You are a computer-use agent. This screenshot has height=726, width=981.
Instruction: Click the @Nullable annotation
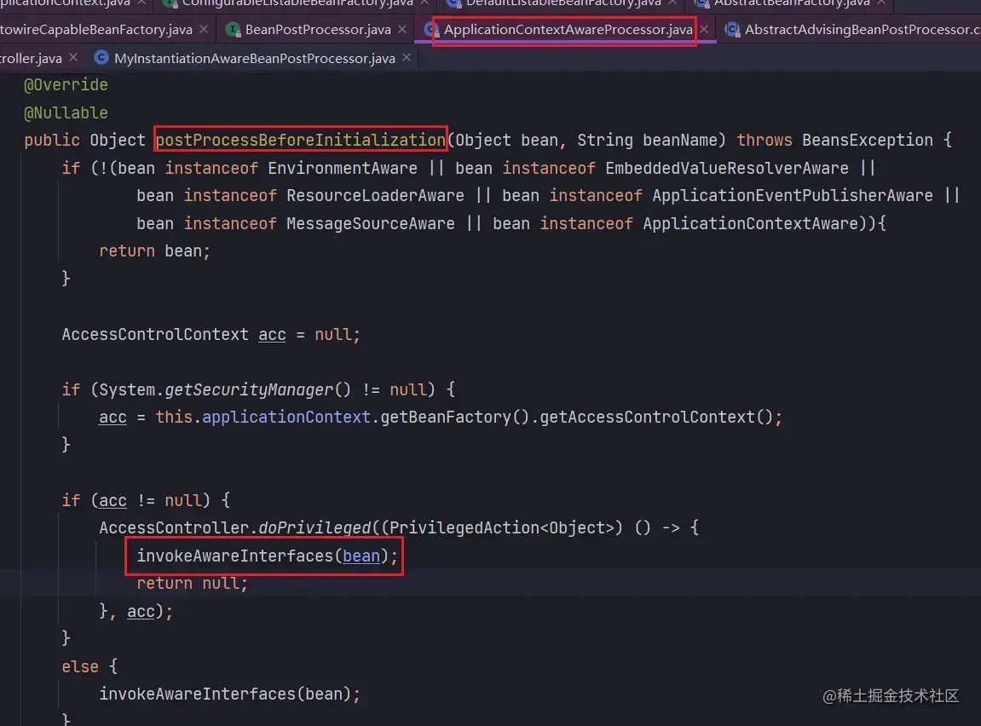pos(66,113)
